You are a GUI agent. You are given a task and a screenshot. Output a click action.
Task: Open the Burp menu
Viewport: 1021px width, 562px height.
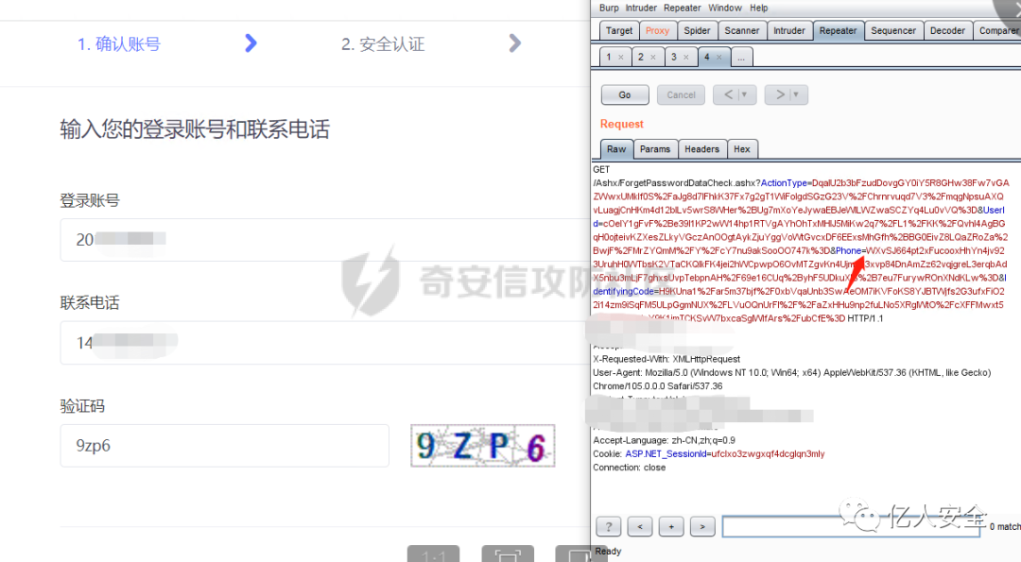(609, 8)
